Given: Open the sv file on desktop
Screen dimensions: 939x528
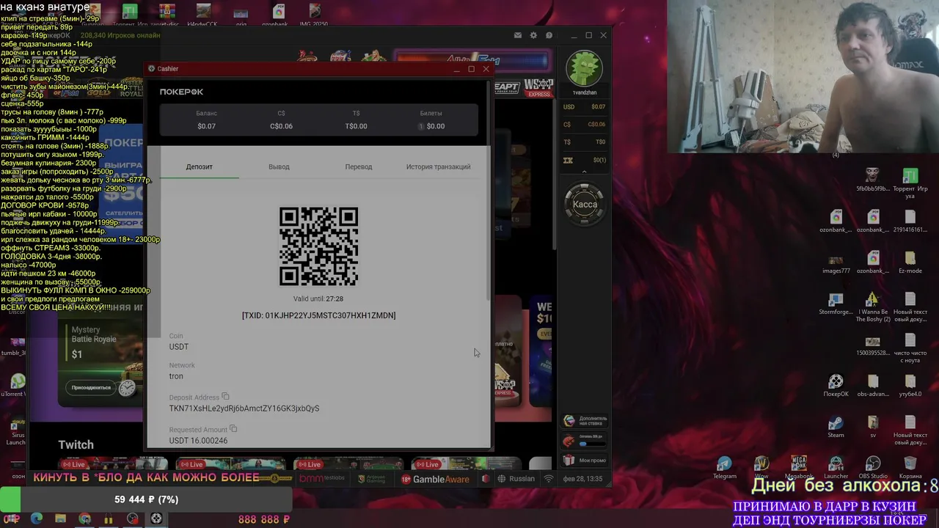Looking at the screenshot, I should coord(873,427).
